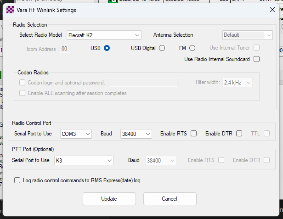Enable Use Radio Internal Soundcard checkbox
283x219 pixels.
click(256, 59)
